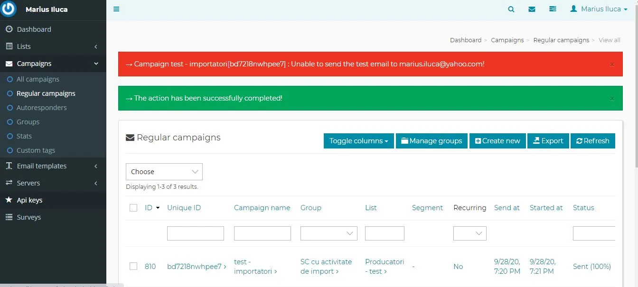Screen dimensions: 638x287
Task: Select Autoresponders in the sidebar
Action: coord(41,108)
